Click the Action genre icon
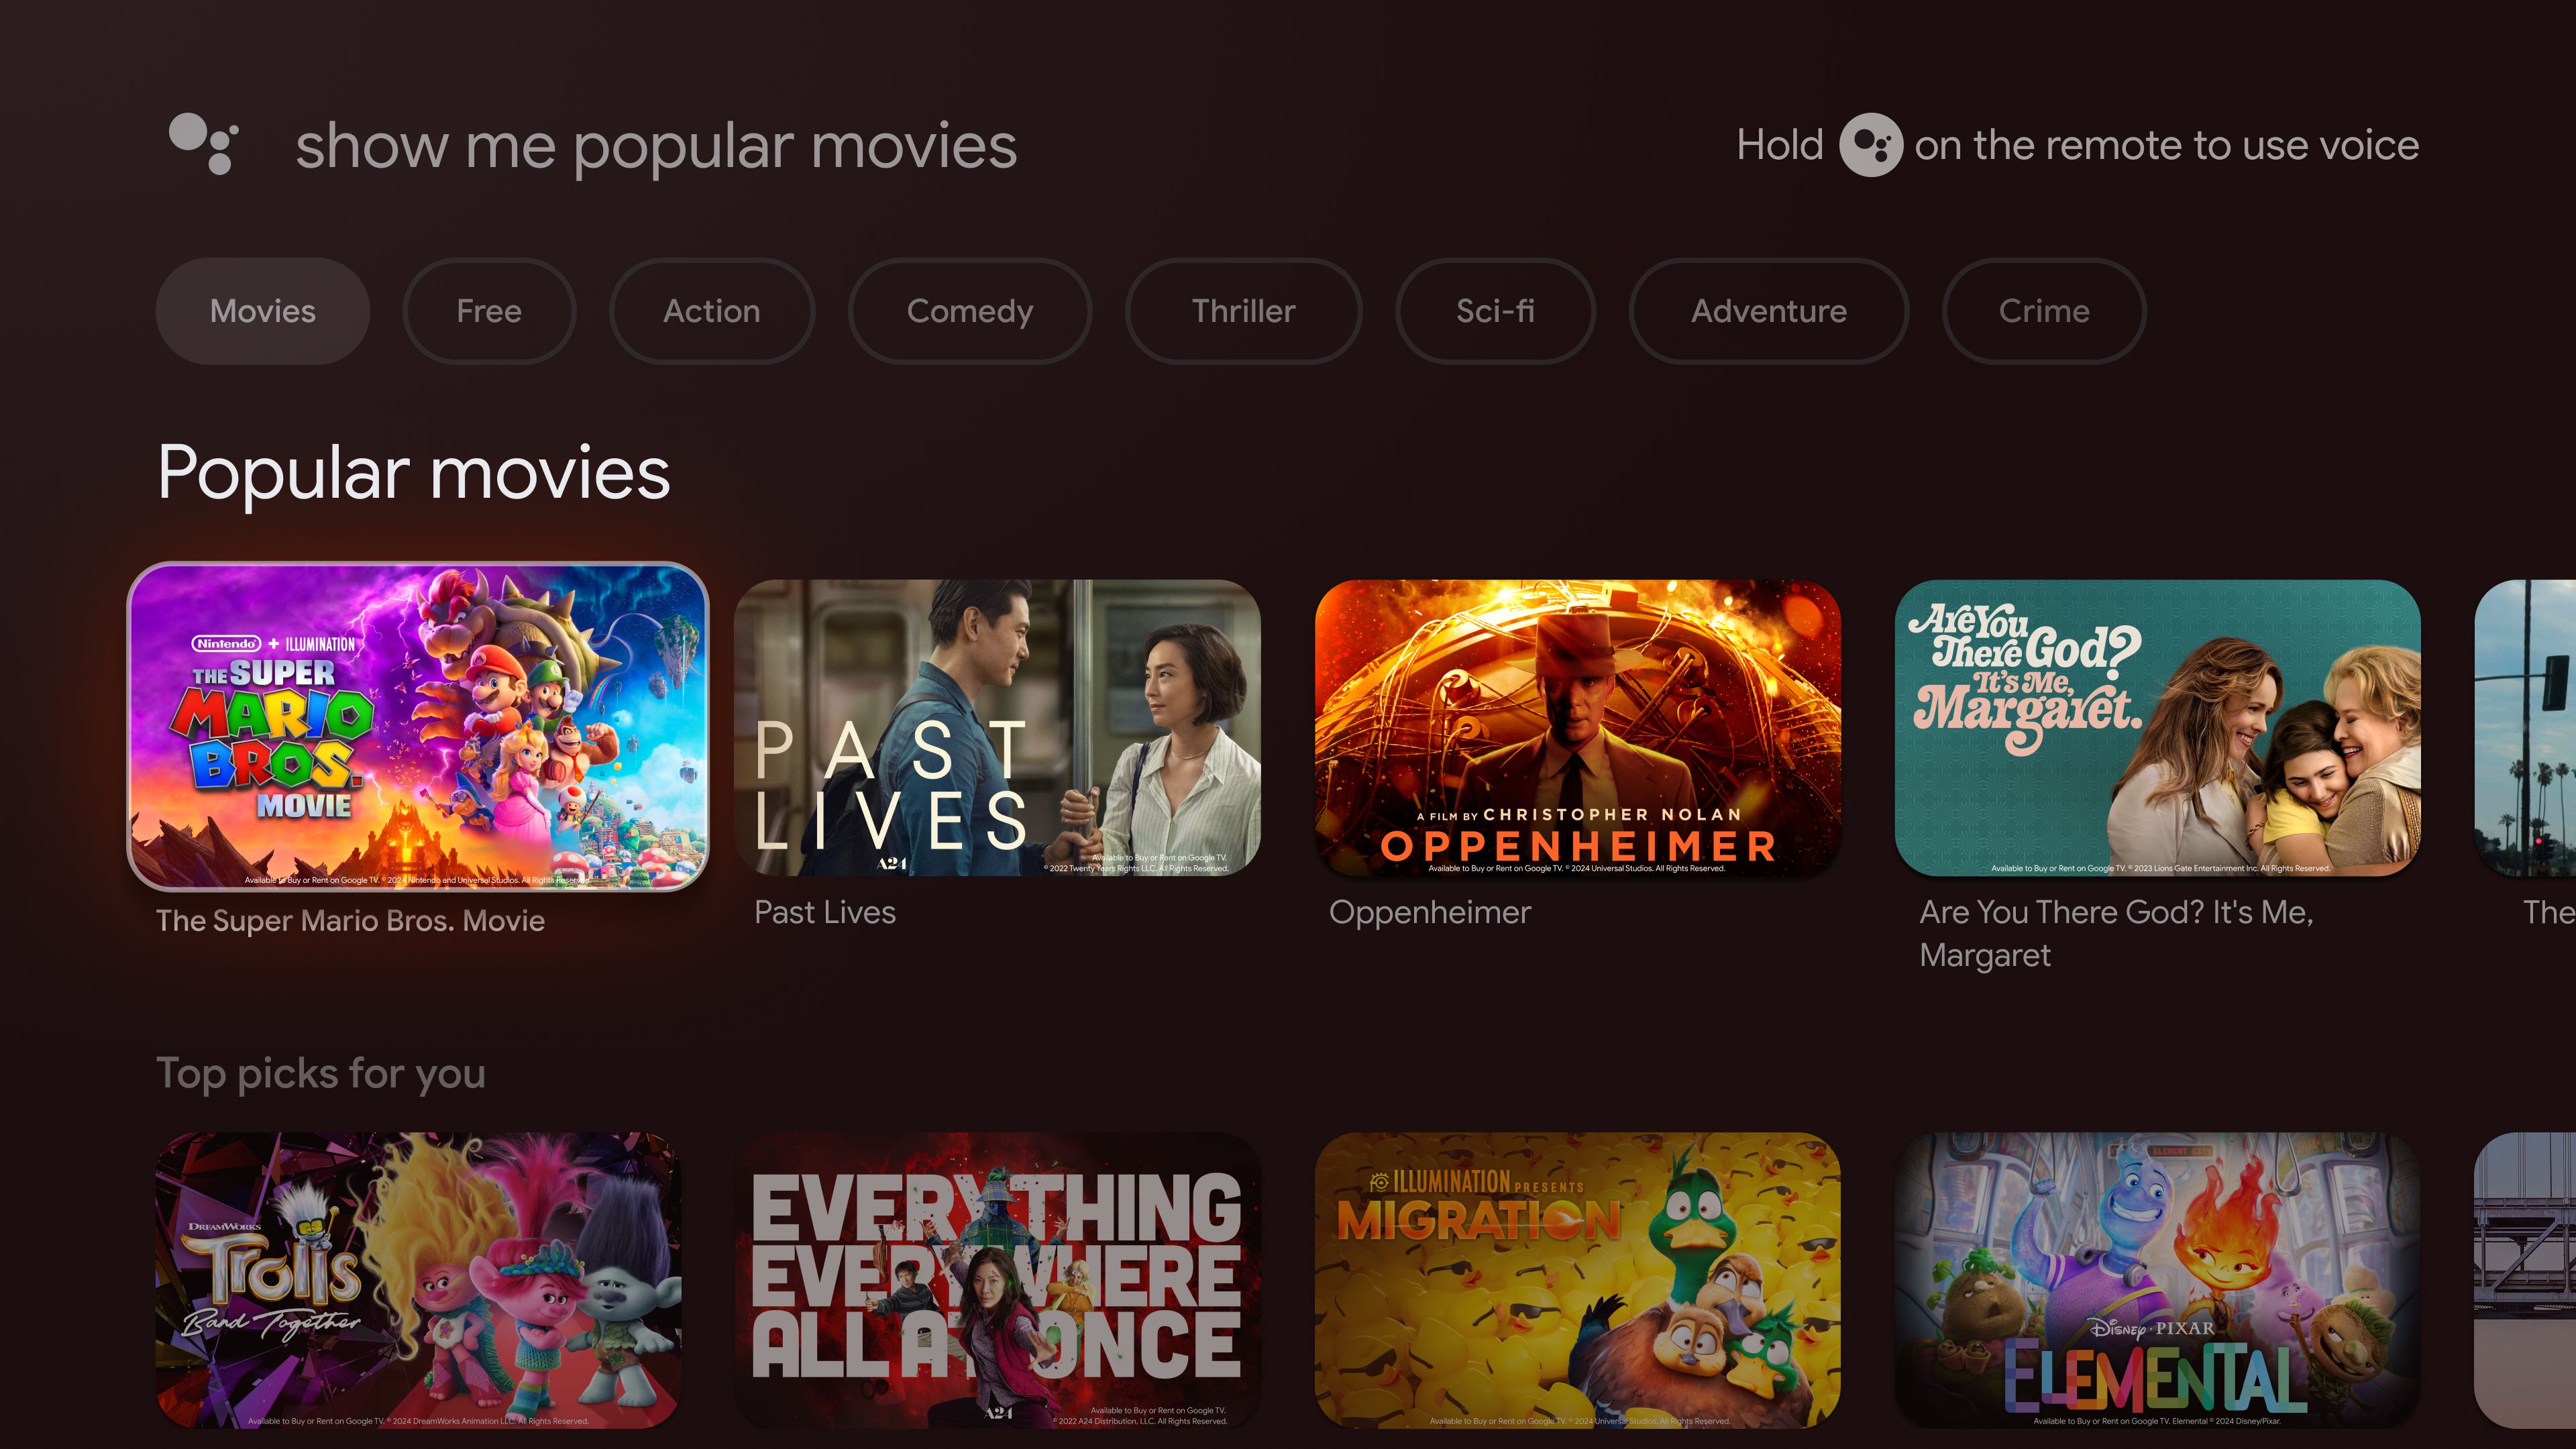 [x=711, y=310]
